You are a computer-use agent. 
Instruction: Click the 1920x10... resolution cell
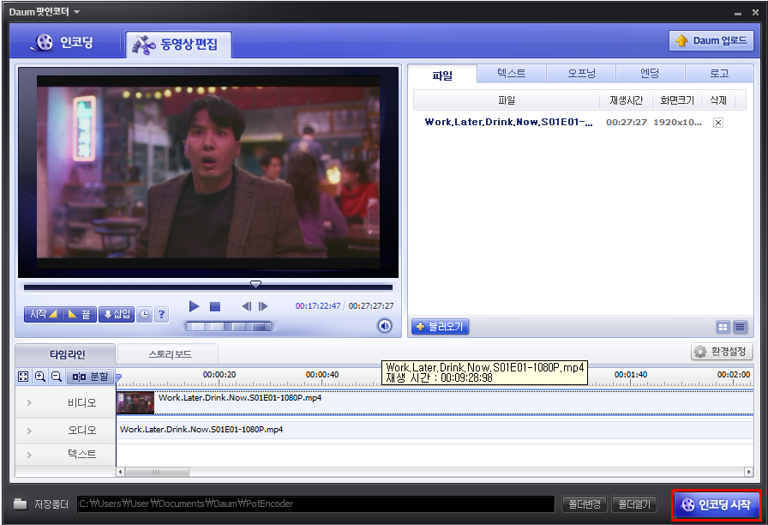(x=677, y=122)
